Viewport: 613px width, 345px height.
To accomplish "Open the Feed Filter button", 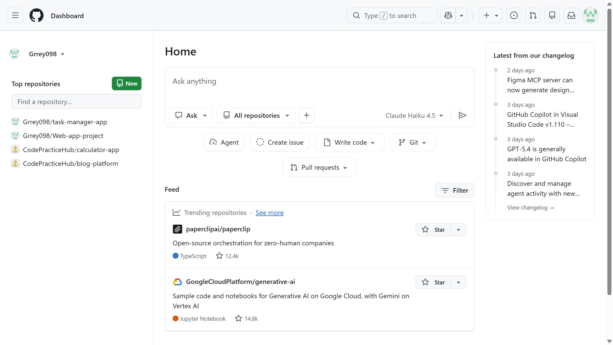I will point(455,190).
